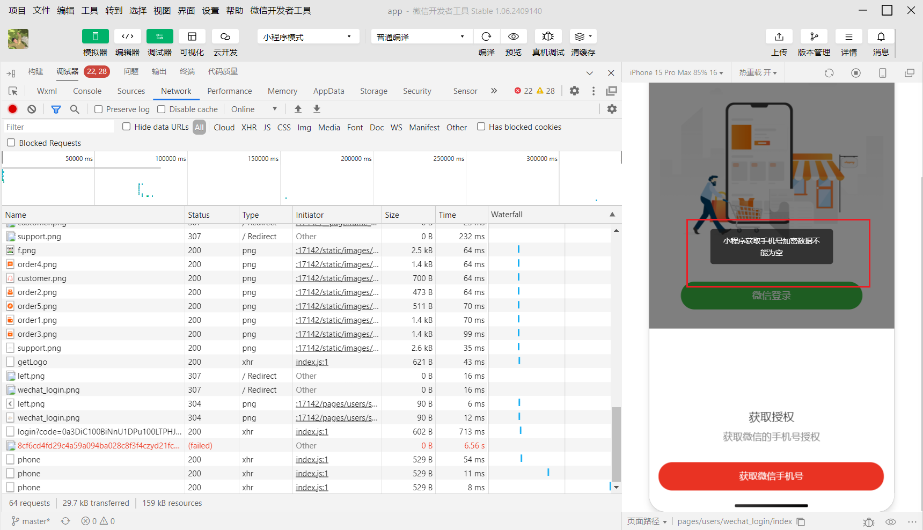Open network search magnifier
923x530 pixels.
75,109
